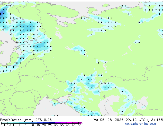Click the 1–2 mm legend color swatch

point(16,123)
